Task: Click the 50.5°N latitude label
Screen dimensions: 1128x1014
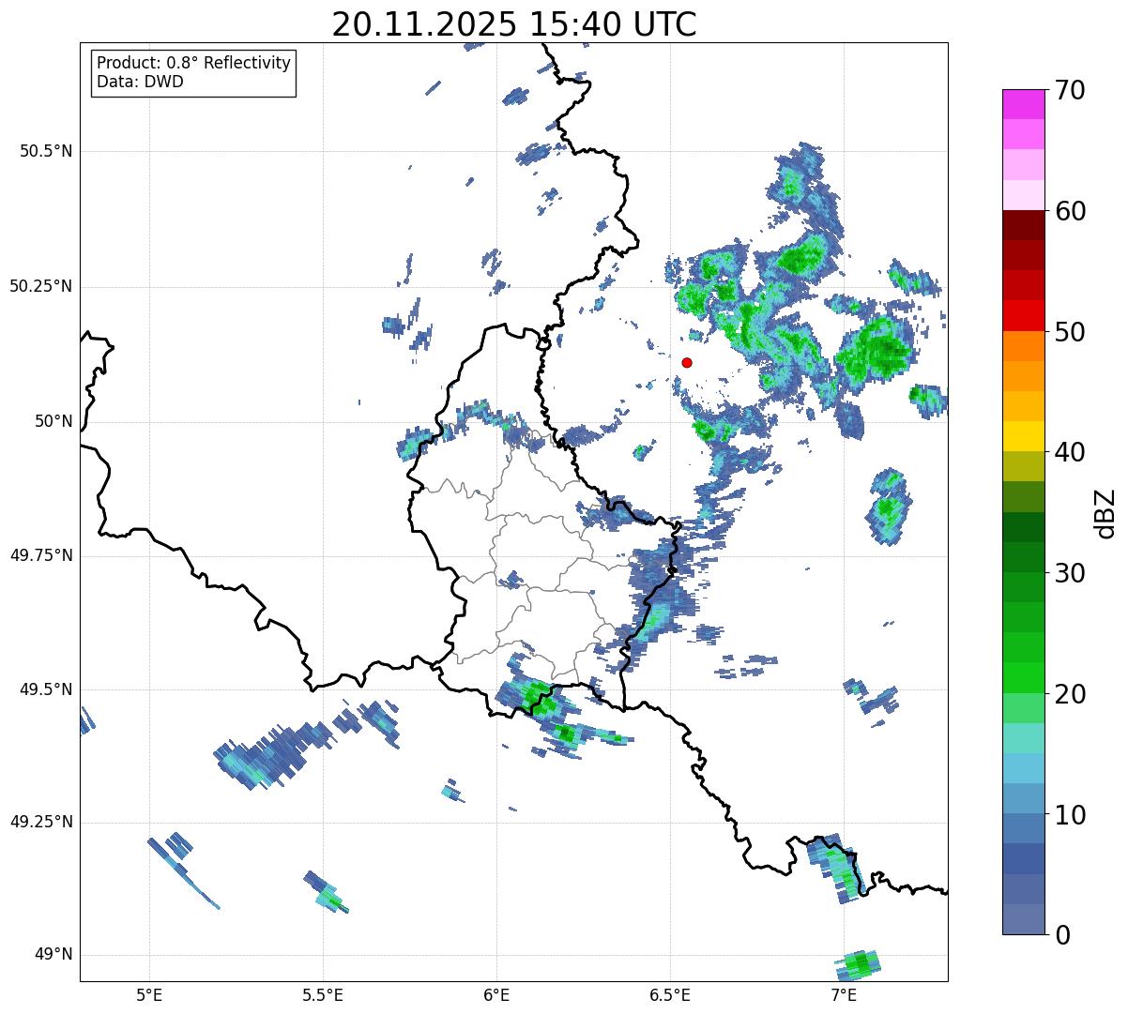Action: tap(46, 151)
